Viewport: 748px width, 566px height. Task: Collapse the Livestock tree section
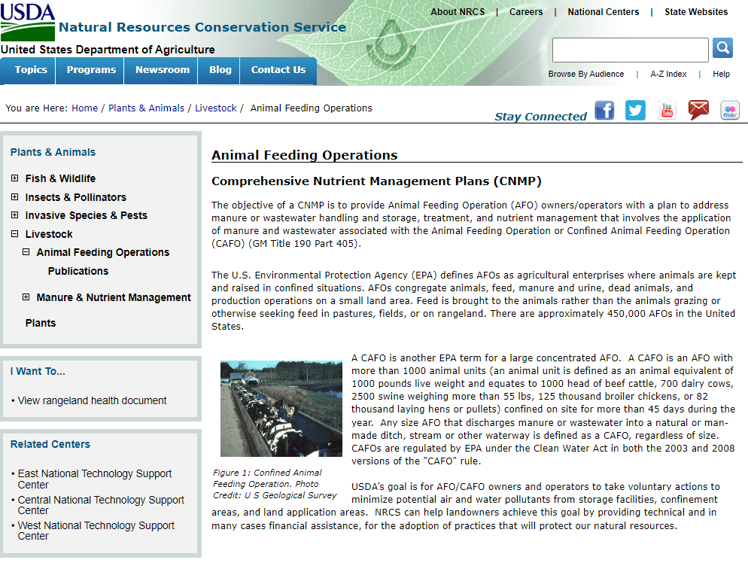(x=15, y=234)
